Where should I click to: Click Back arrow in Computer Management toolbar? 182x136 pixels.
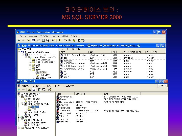coord(19,90)
